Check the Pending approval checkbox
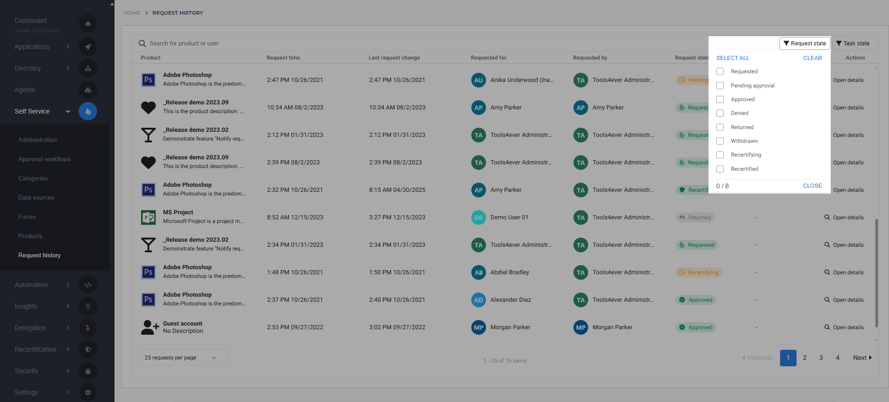Screen dimensions: 889x402 point(720,86)
